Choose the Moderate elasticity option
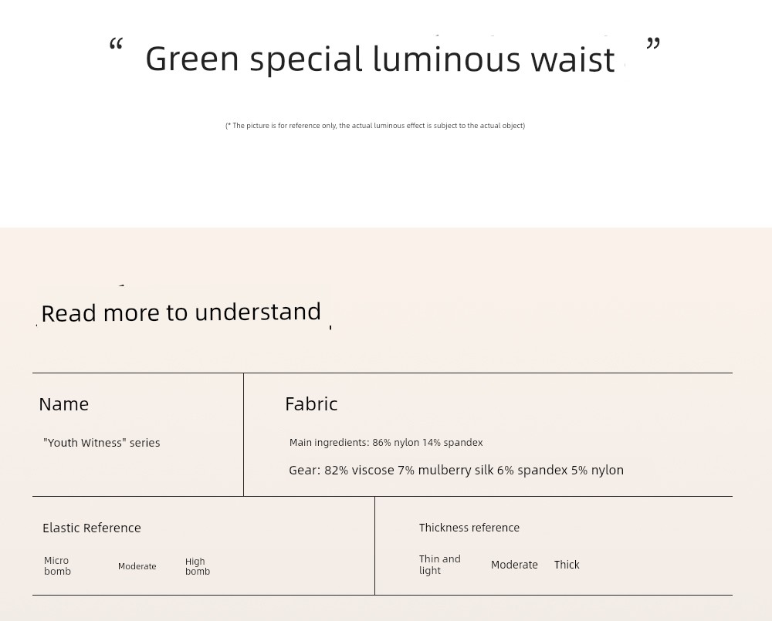This screenshot has width=772, height=621. (137, 566)
